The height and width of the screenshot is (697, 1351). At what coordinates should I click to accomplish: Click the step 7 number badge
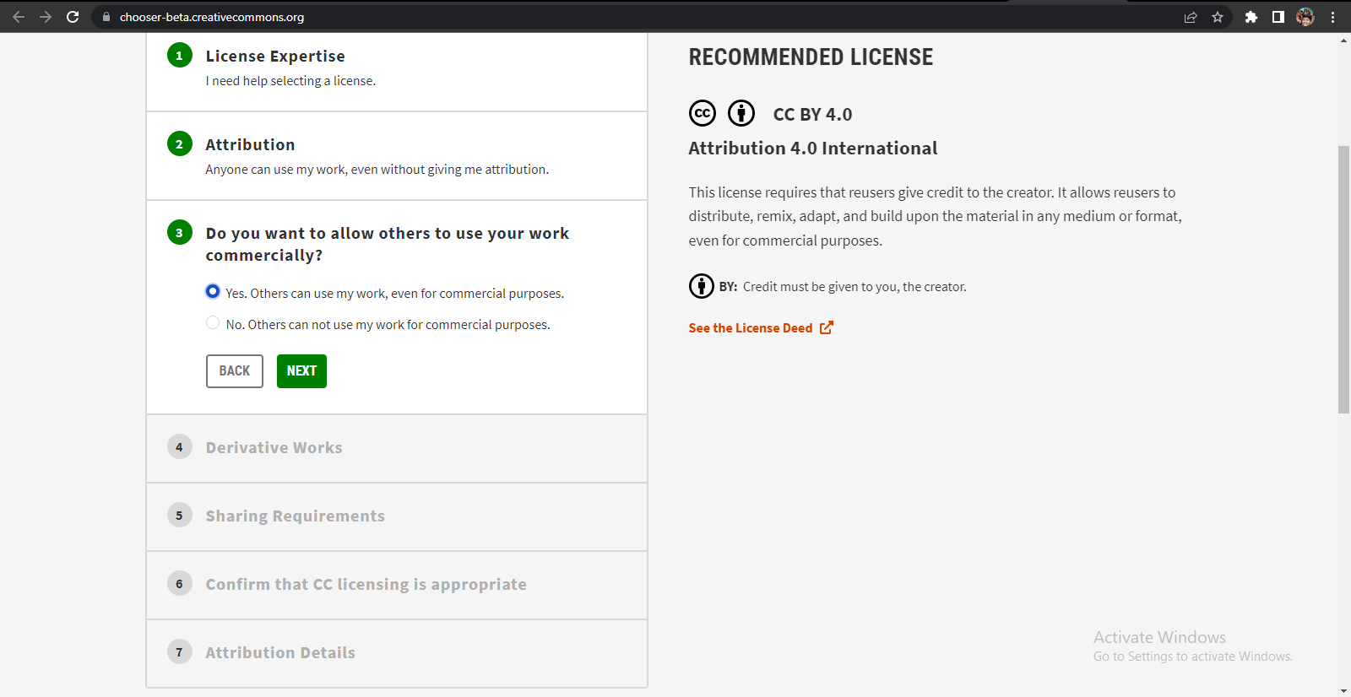179,652
